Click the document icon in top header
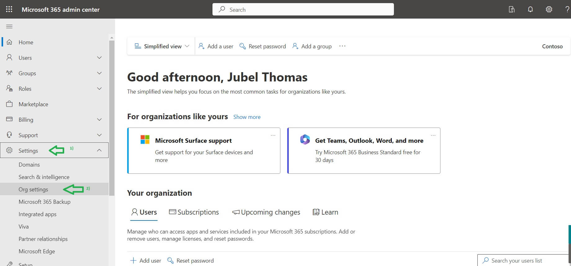 (512, 9)
